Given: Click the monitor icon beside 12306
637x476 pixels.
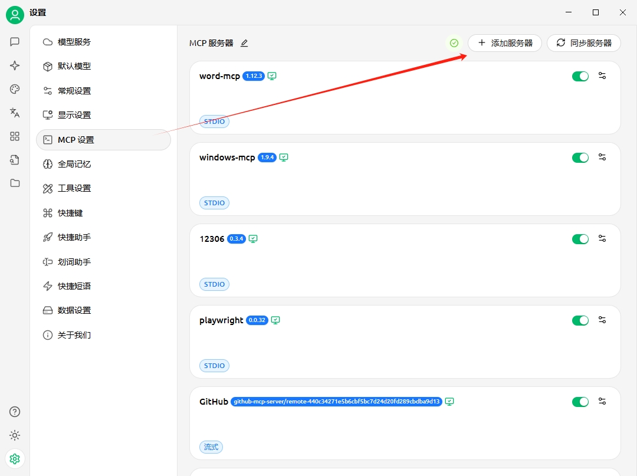Looking at the screenshot, I should 253,239.
